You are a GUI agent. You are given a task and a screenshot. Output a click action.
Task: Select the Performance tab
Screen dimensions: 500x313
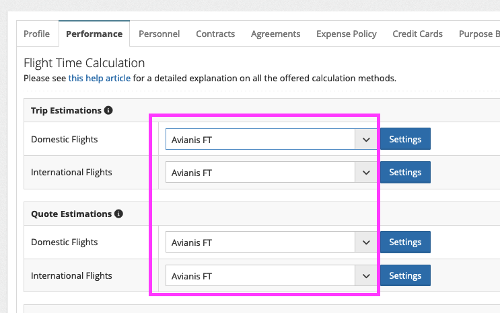(x=94, y=34)
